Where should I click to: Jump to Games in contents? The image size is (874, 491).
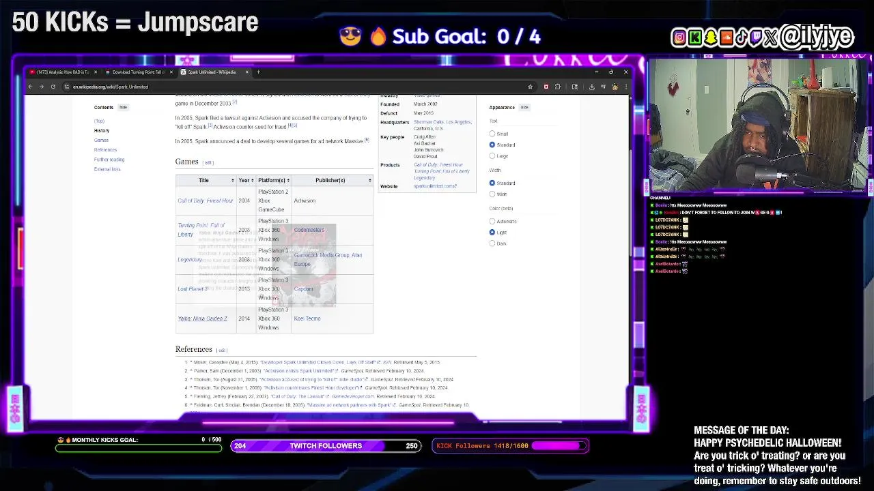click(101, 140)
